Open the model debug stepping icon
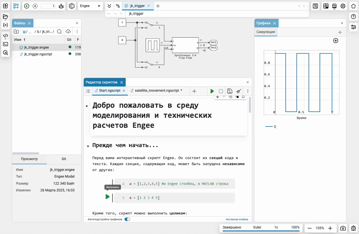Viewport: 359px width, 234px height. click(x=61, y=6)
